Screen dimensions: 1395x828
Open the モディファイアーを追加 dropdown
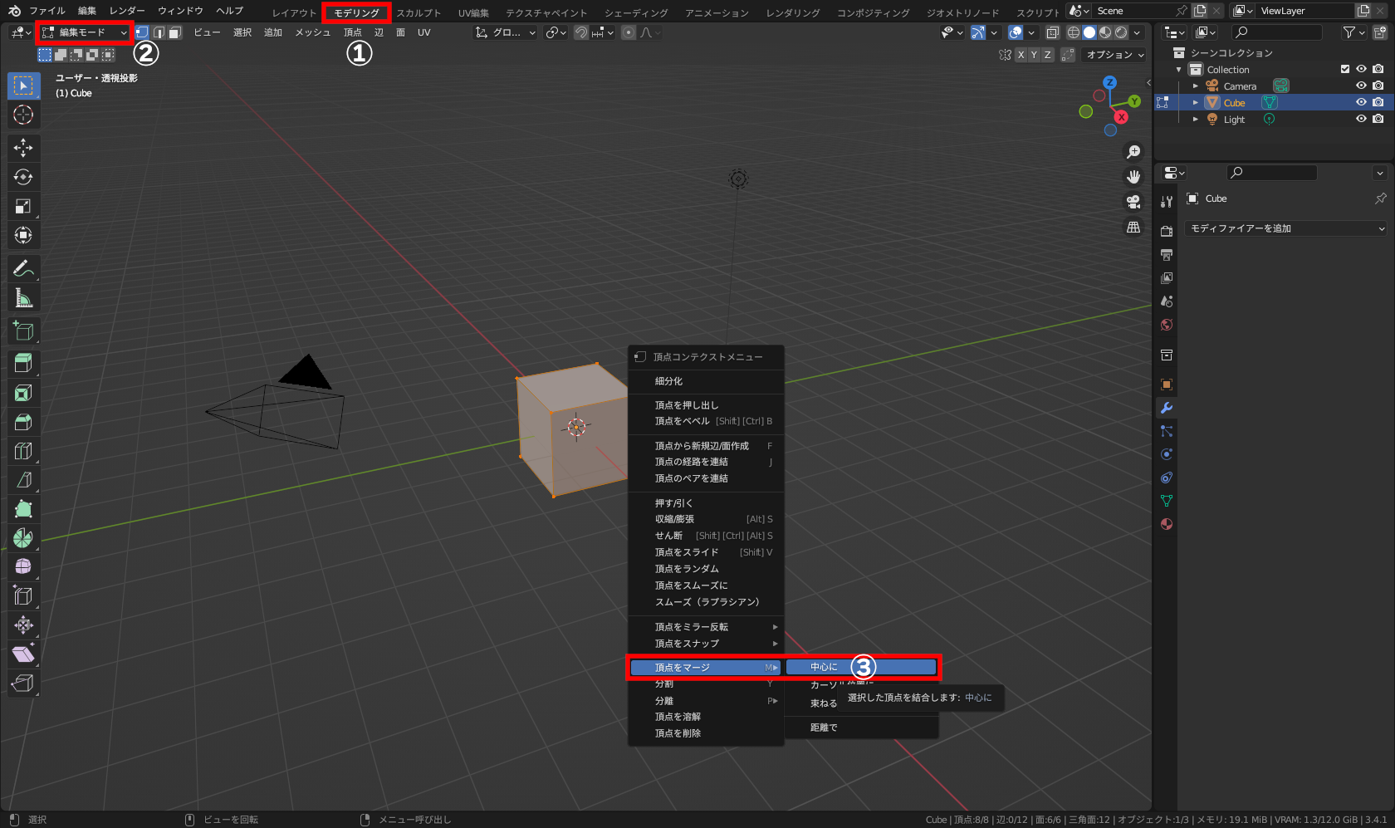(1286, 228)
